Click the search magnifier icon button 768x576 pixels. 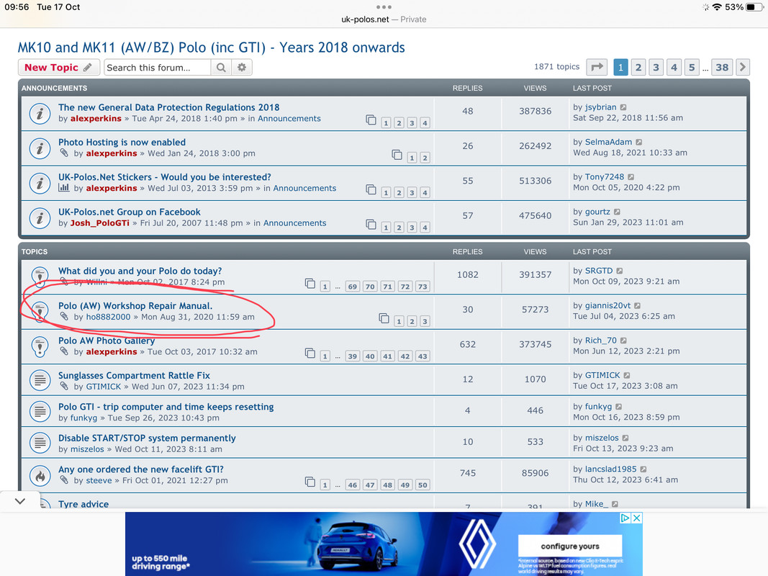[x=222, y=68]
